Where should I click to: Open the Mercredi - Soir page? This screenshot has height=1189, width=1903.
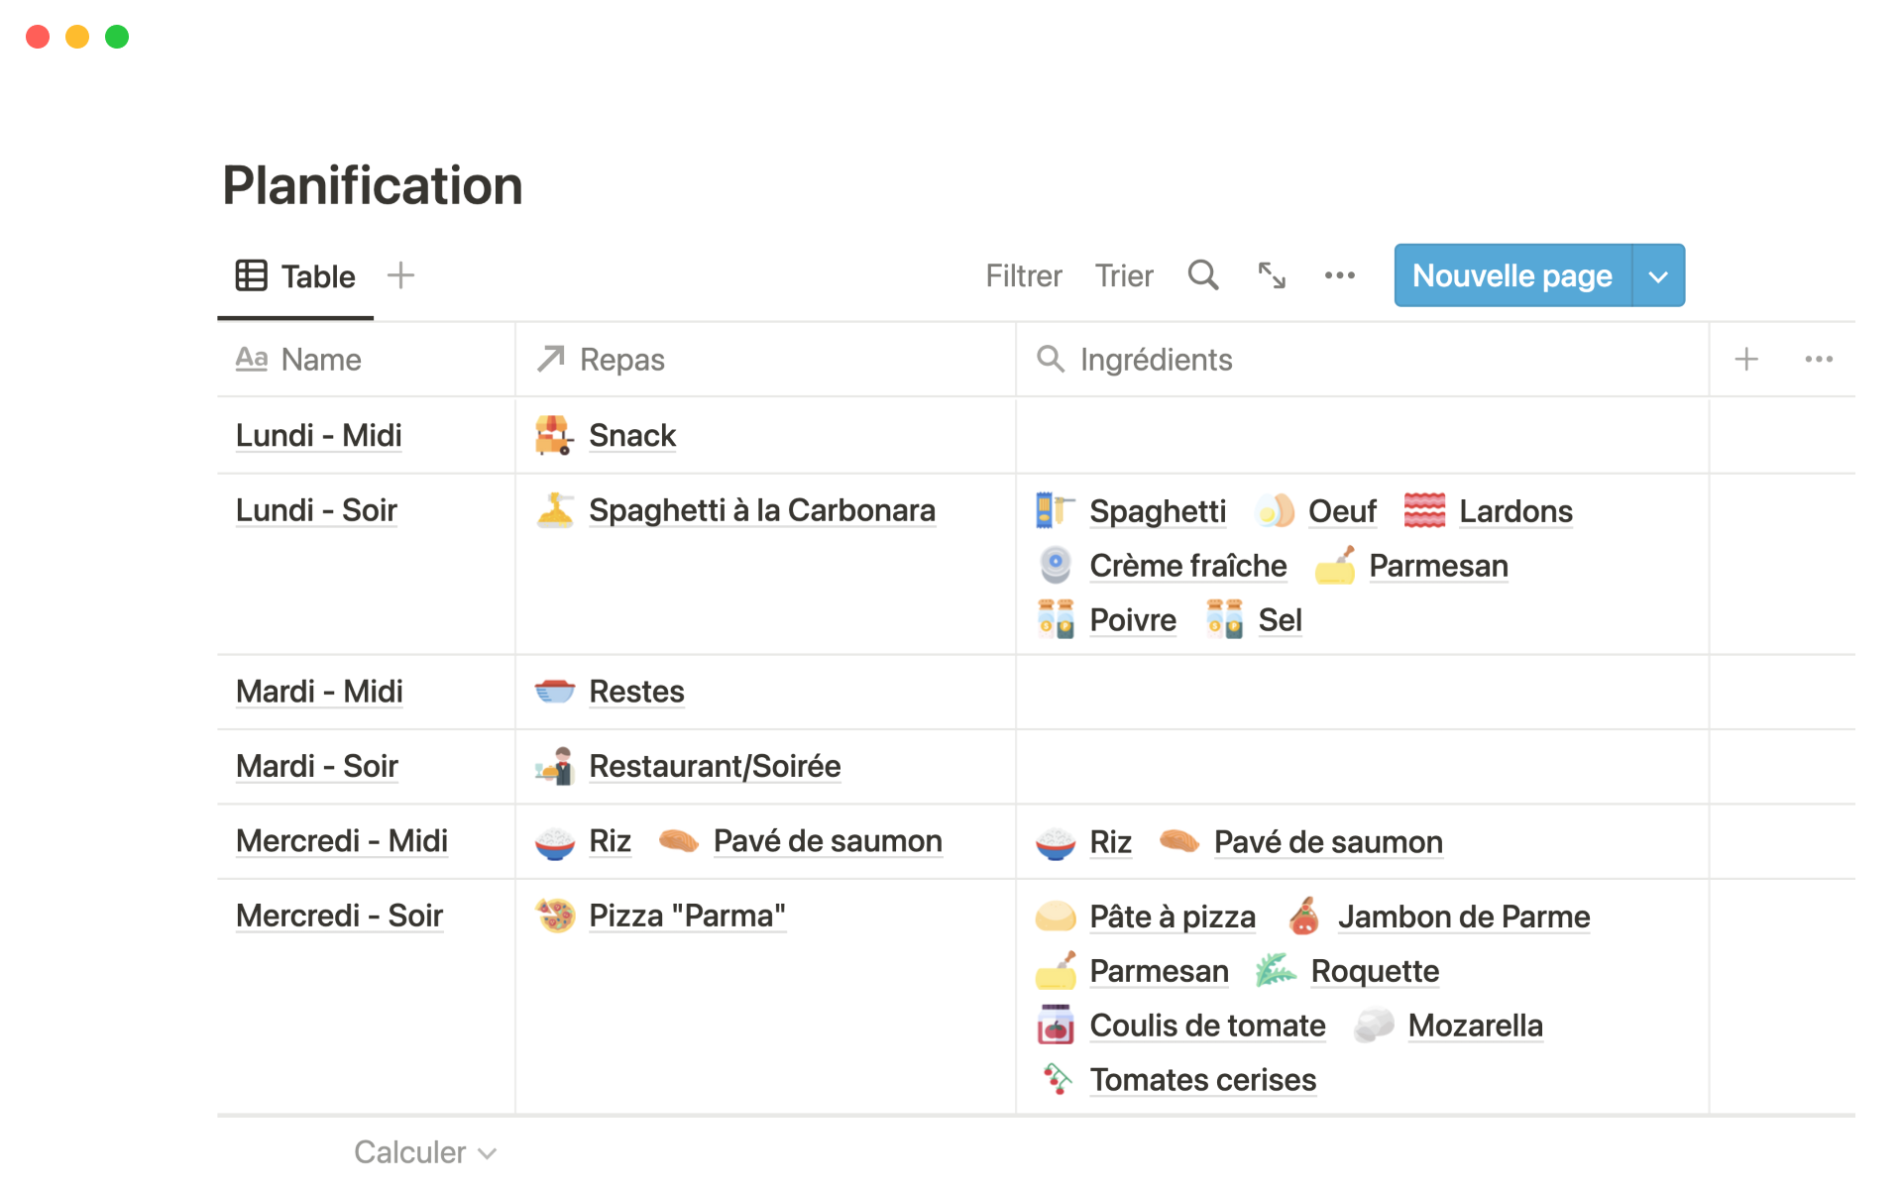click(x=339, y=916)
